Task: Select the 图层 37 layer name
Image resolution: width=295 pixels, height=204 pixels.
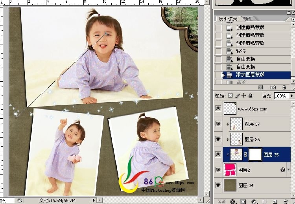Action: 252,124
